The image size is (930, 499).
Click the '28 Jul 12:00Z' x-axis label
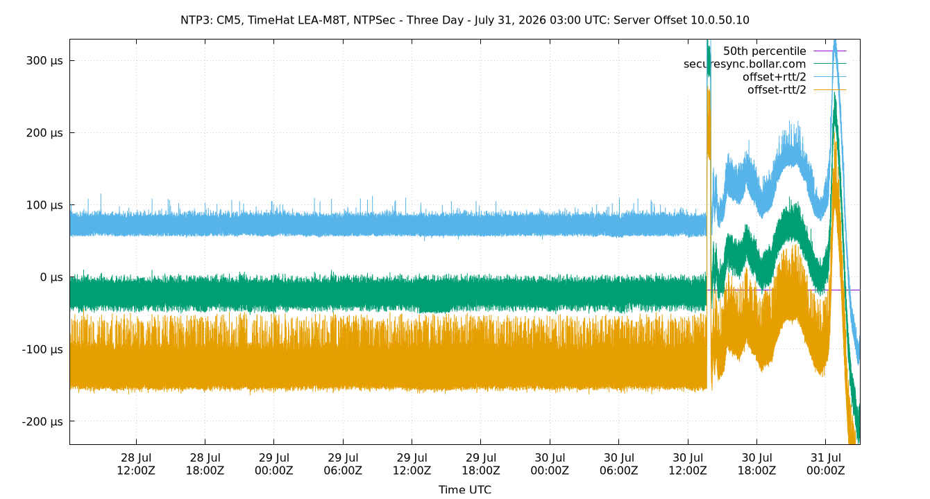coord(136,464)
